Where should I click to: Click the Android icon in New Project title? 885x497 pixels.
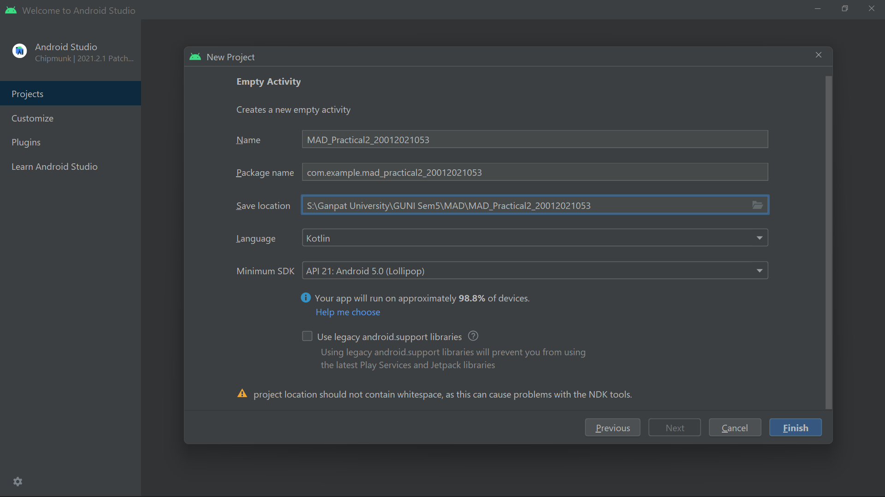195,57
